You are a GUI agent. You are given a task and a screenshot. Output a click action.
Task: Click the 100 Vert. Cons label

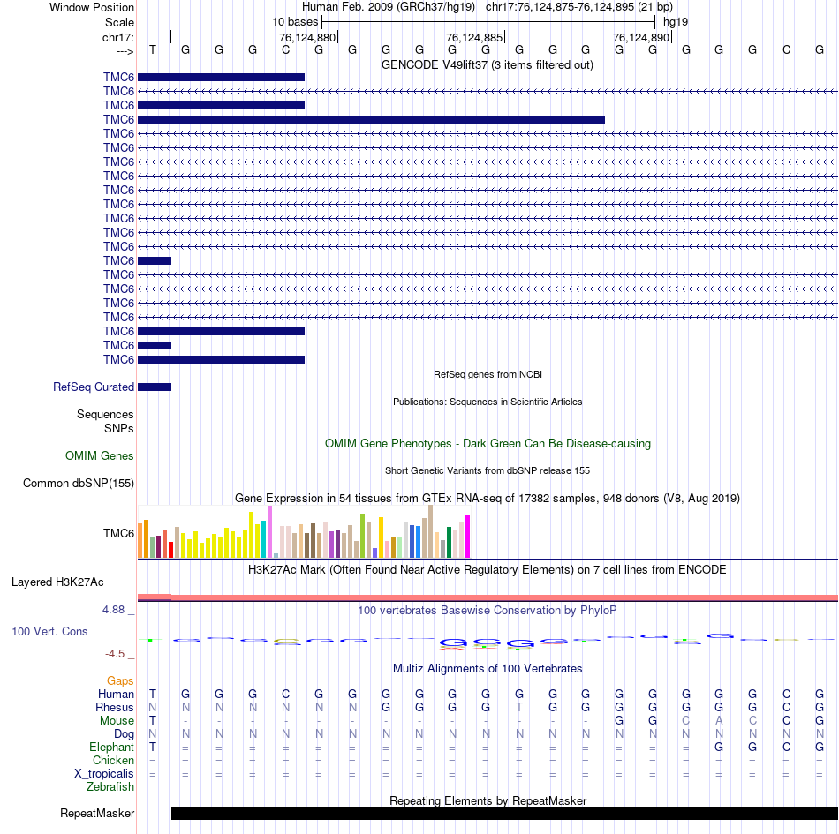tap(49, 631)
